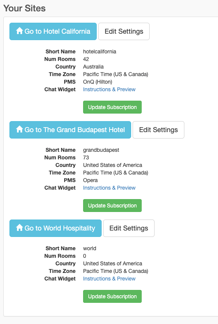Click the home icon beside Hotel California

tap(19, 31)
